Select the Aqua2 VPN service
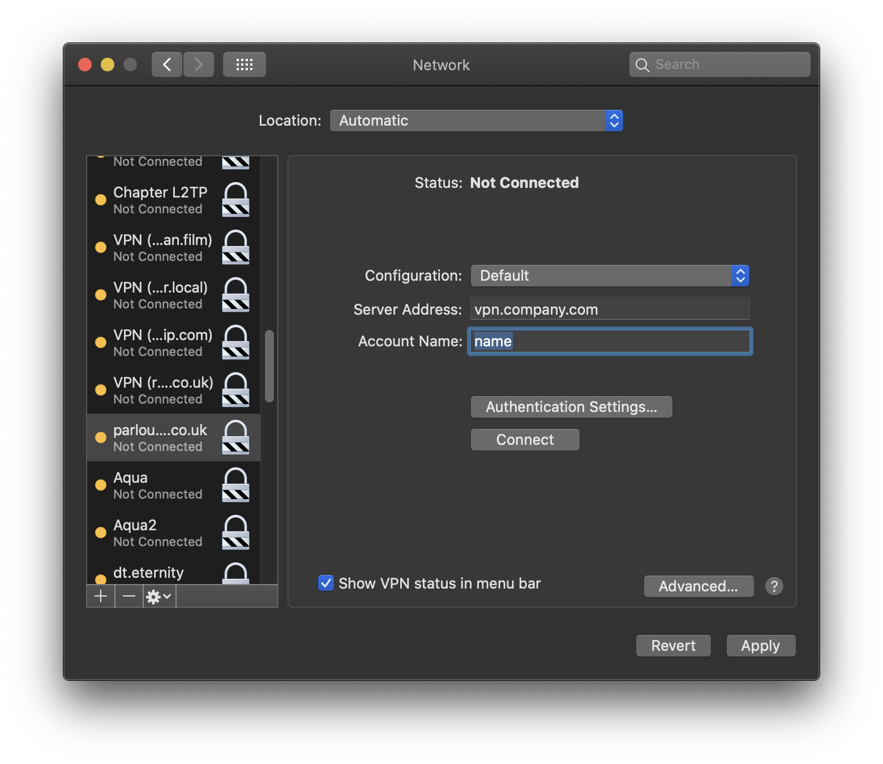 (174, 533)
